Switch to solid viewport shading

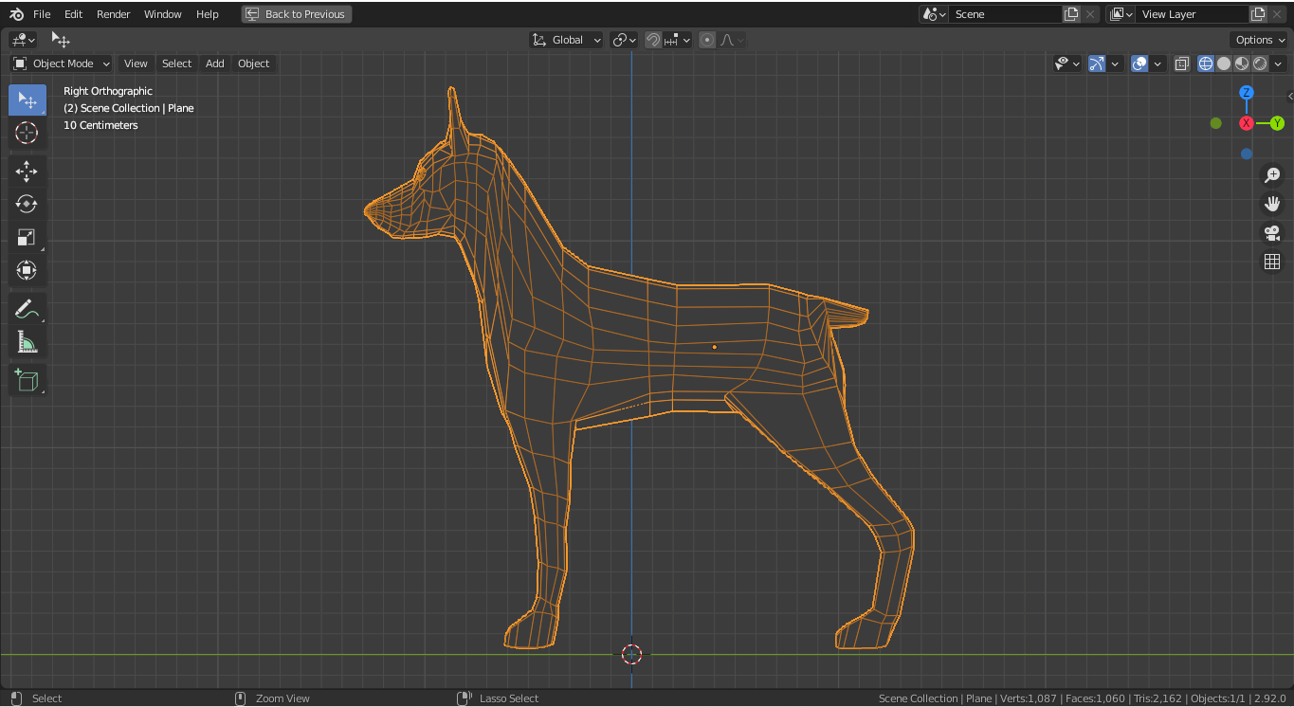pyautogui.click(x=1224, y=63)
